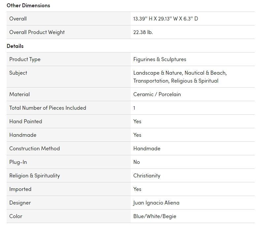Viewport: 258px width, 227px height.
Task: Select the Landscape & Nature subject text
Action: [x=157, y=73]
